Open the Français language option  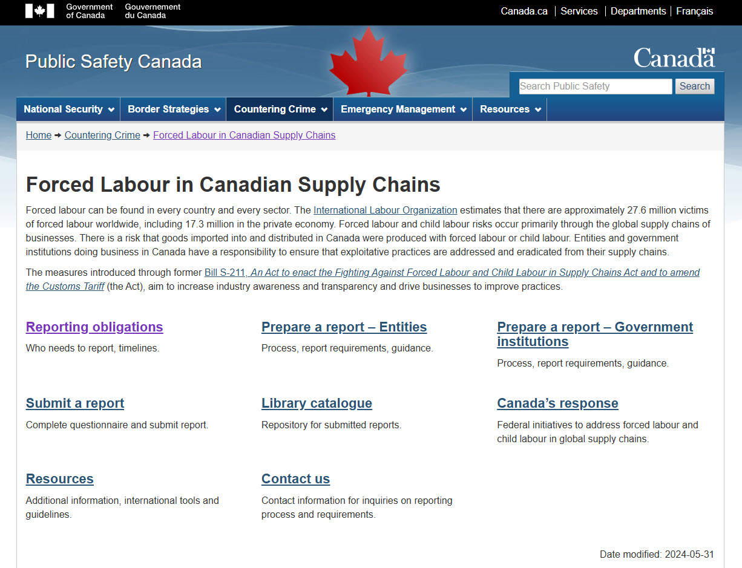pos(694,11)
